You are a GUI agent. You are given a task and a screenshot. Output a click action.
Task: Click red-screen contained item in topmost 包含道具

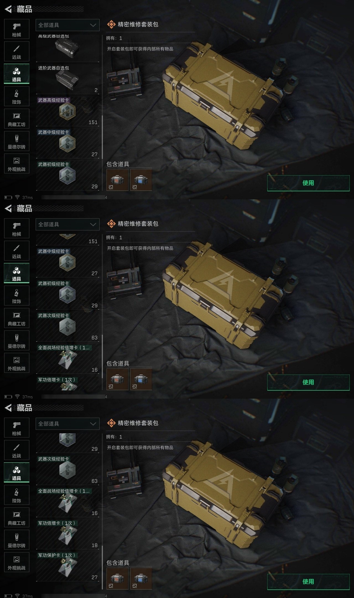(118, 180)
